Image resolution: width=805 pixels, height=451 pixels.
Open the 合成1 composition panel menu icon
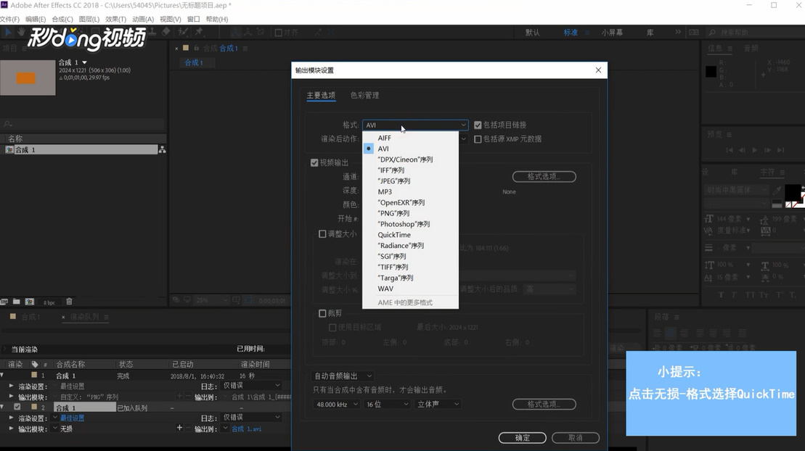click(245, 49)
